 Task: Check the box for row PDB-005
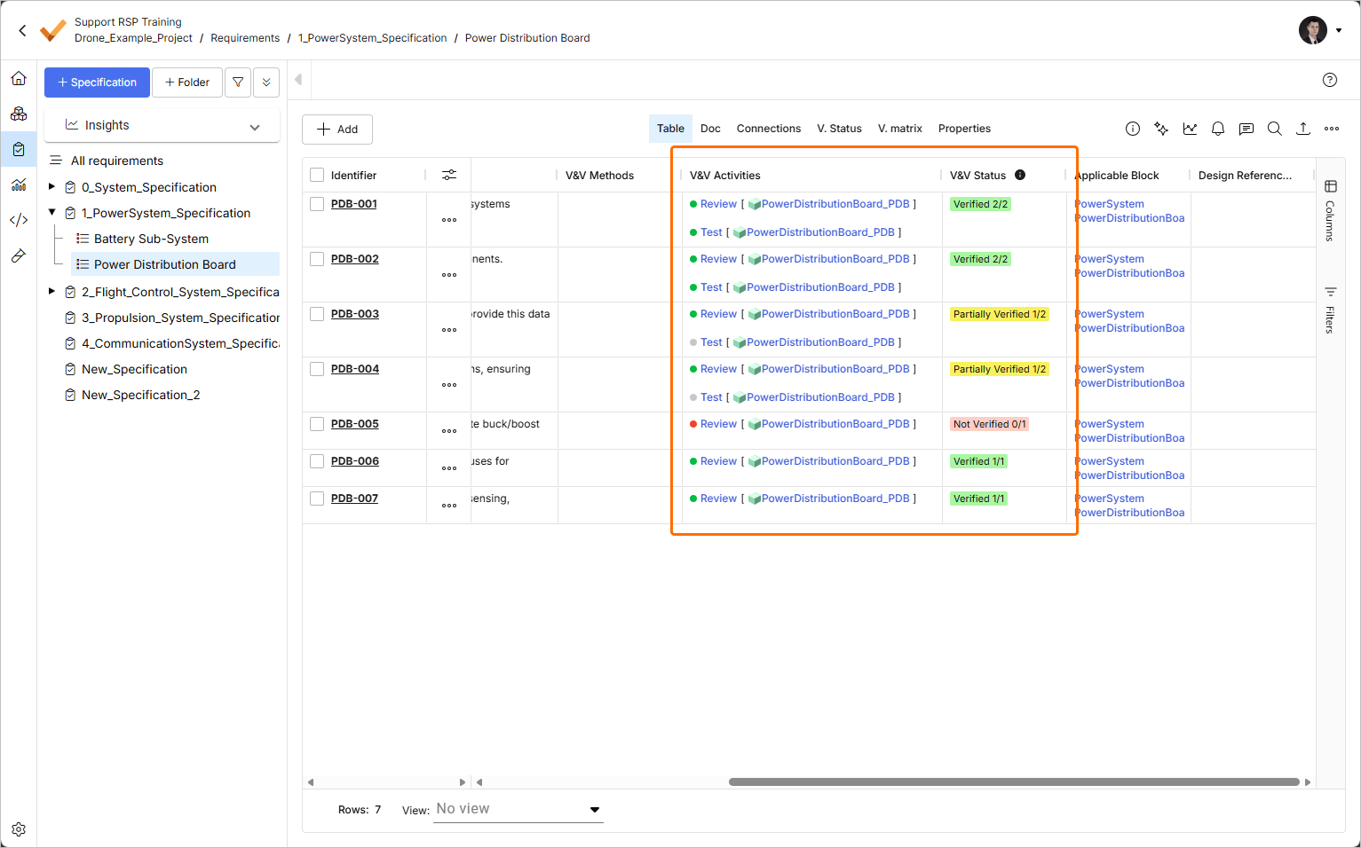[x=317, y=424]
